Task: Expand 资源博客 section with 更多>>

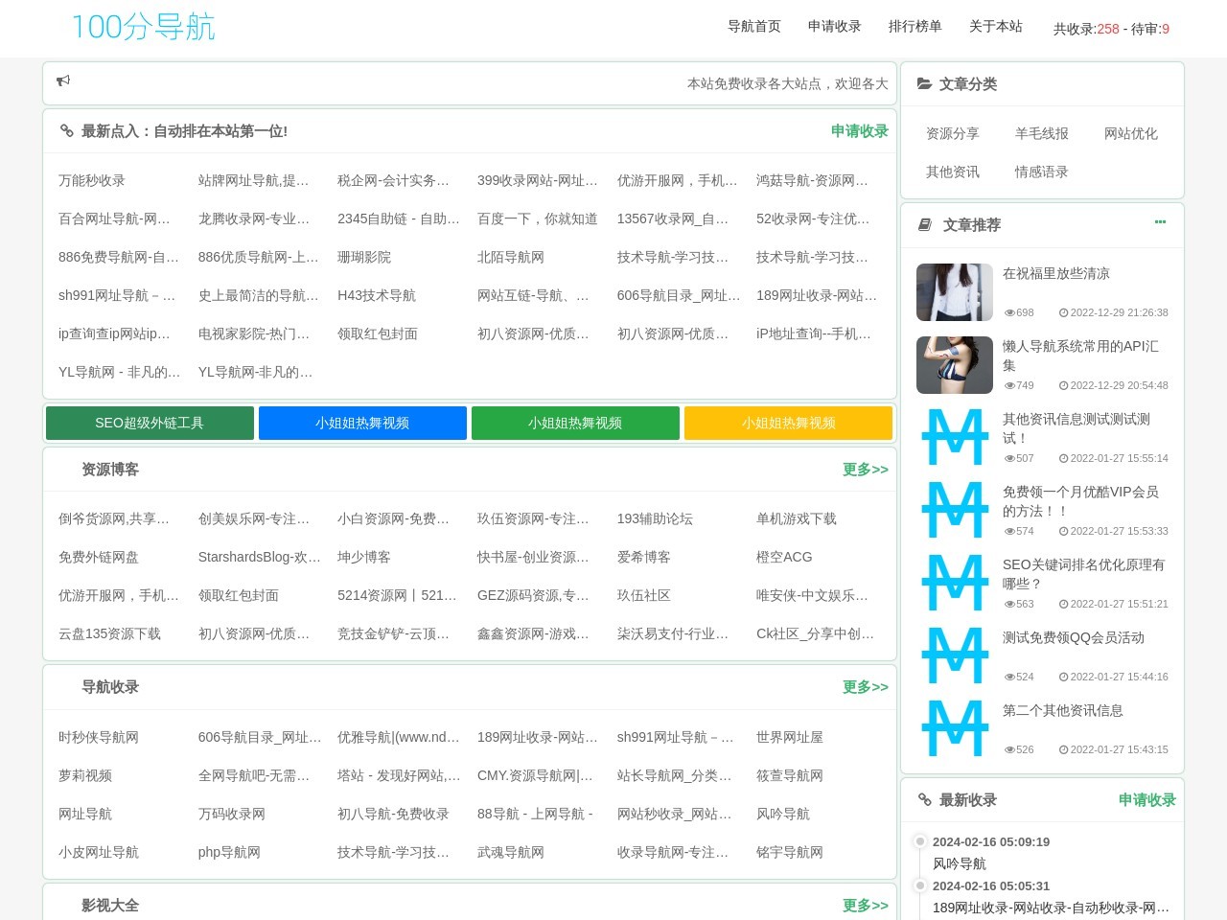Action: tap(865, 470)
